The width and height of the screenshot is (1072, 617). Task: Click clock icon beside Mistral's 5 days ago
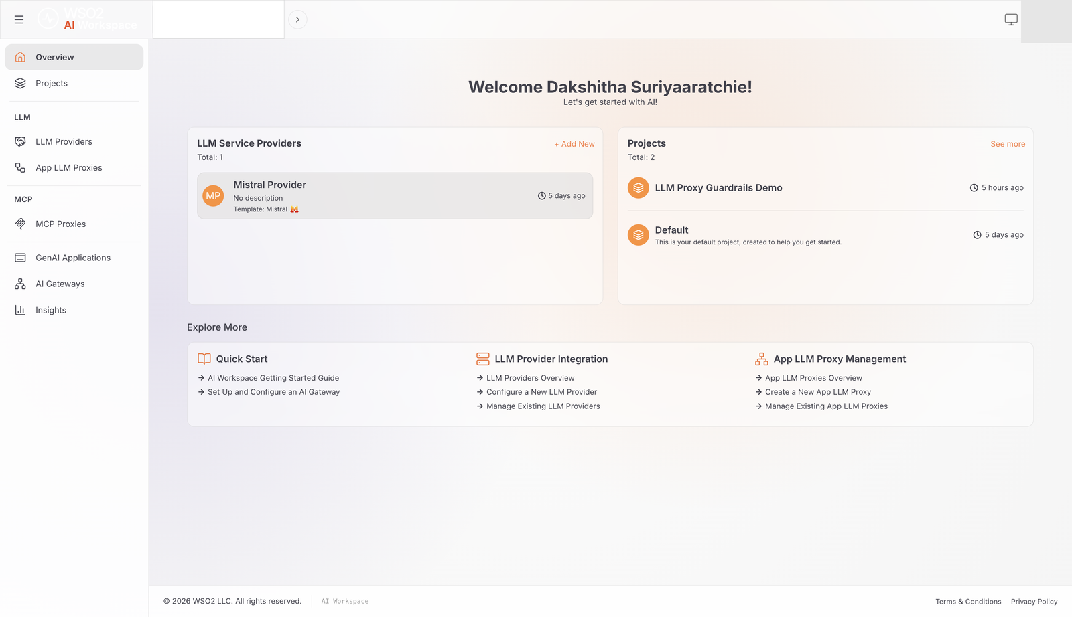(x=541, y=196)
